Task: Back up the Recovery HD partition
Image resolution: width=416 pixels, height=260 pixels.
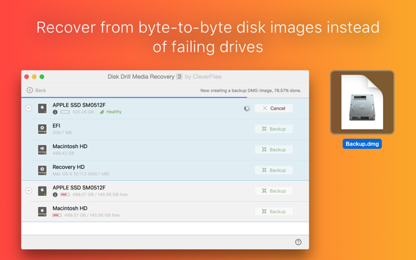Action: [x=274, y=170]
